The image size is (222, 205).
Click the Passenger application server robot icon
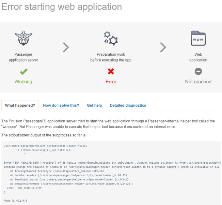point(23,39)
